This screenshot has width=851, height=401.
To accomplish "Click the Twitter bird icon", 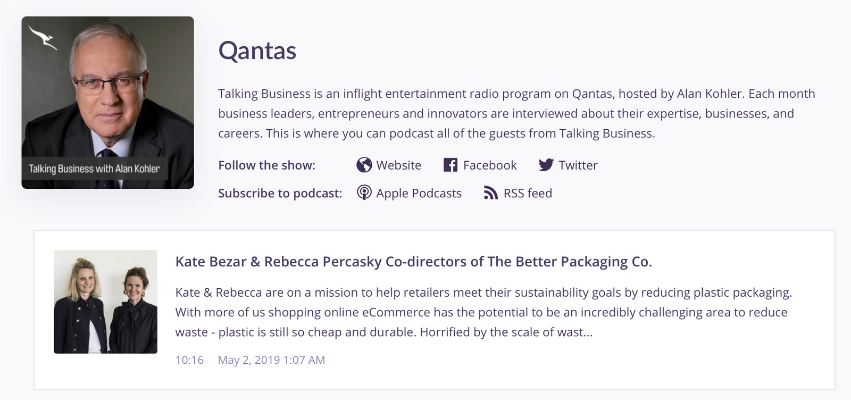I will point(546,165).
